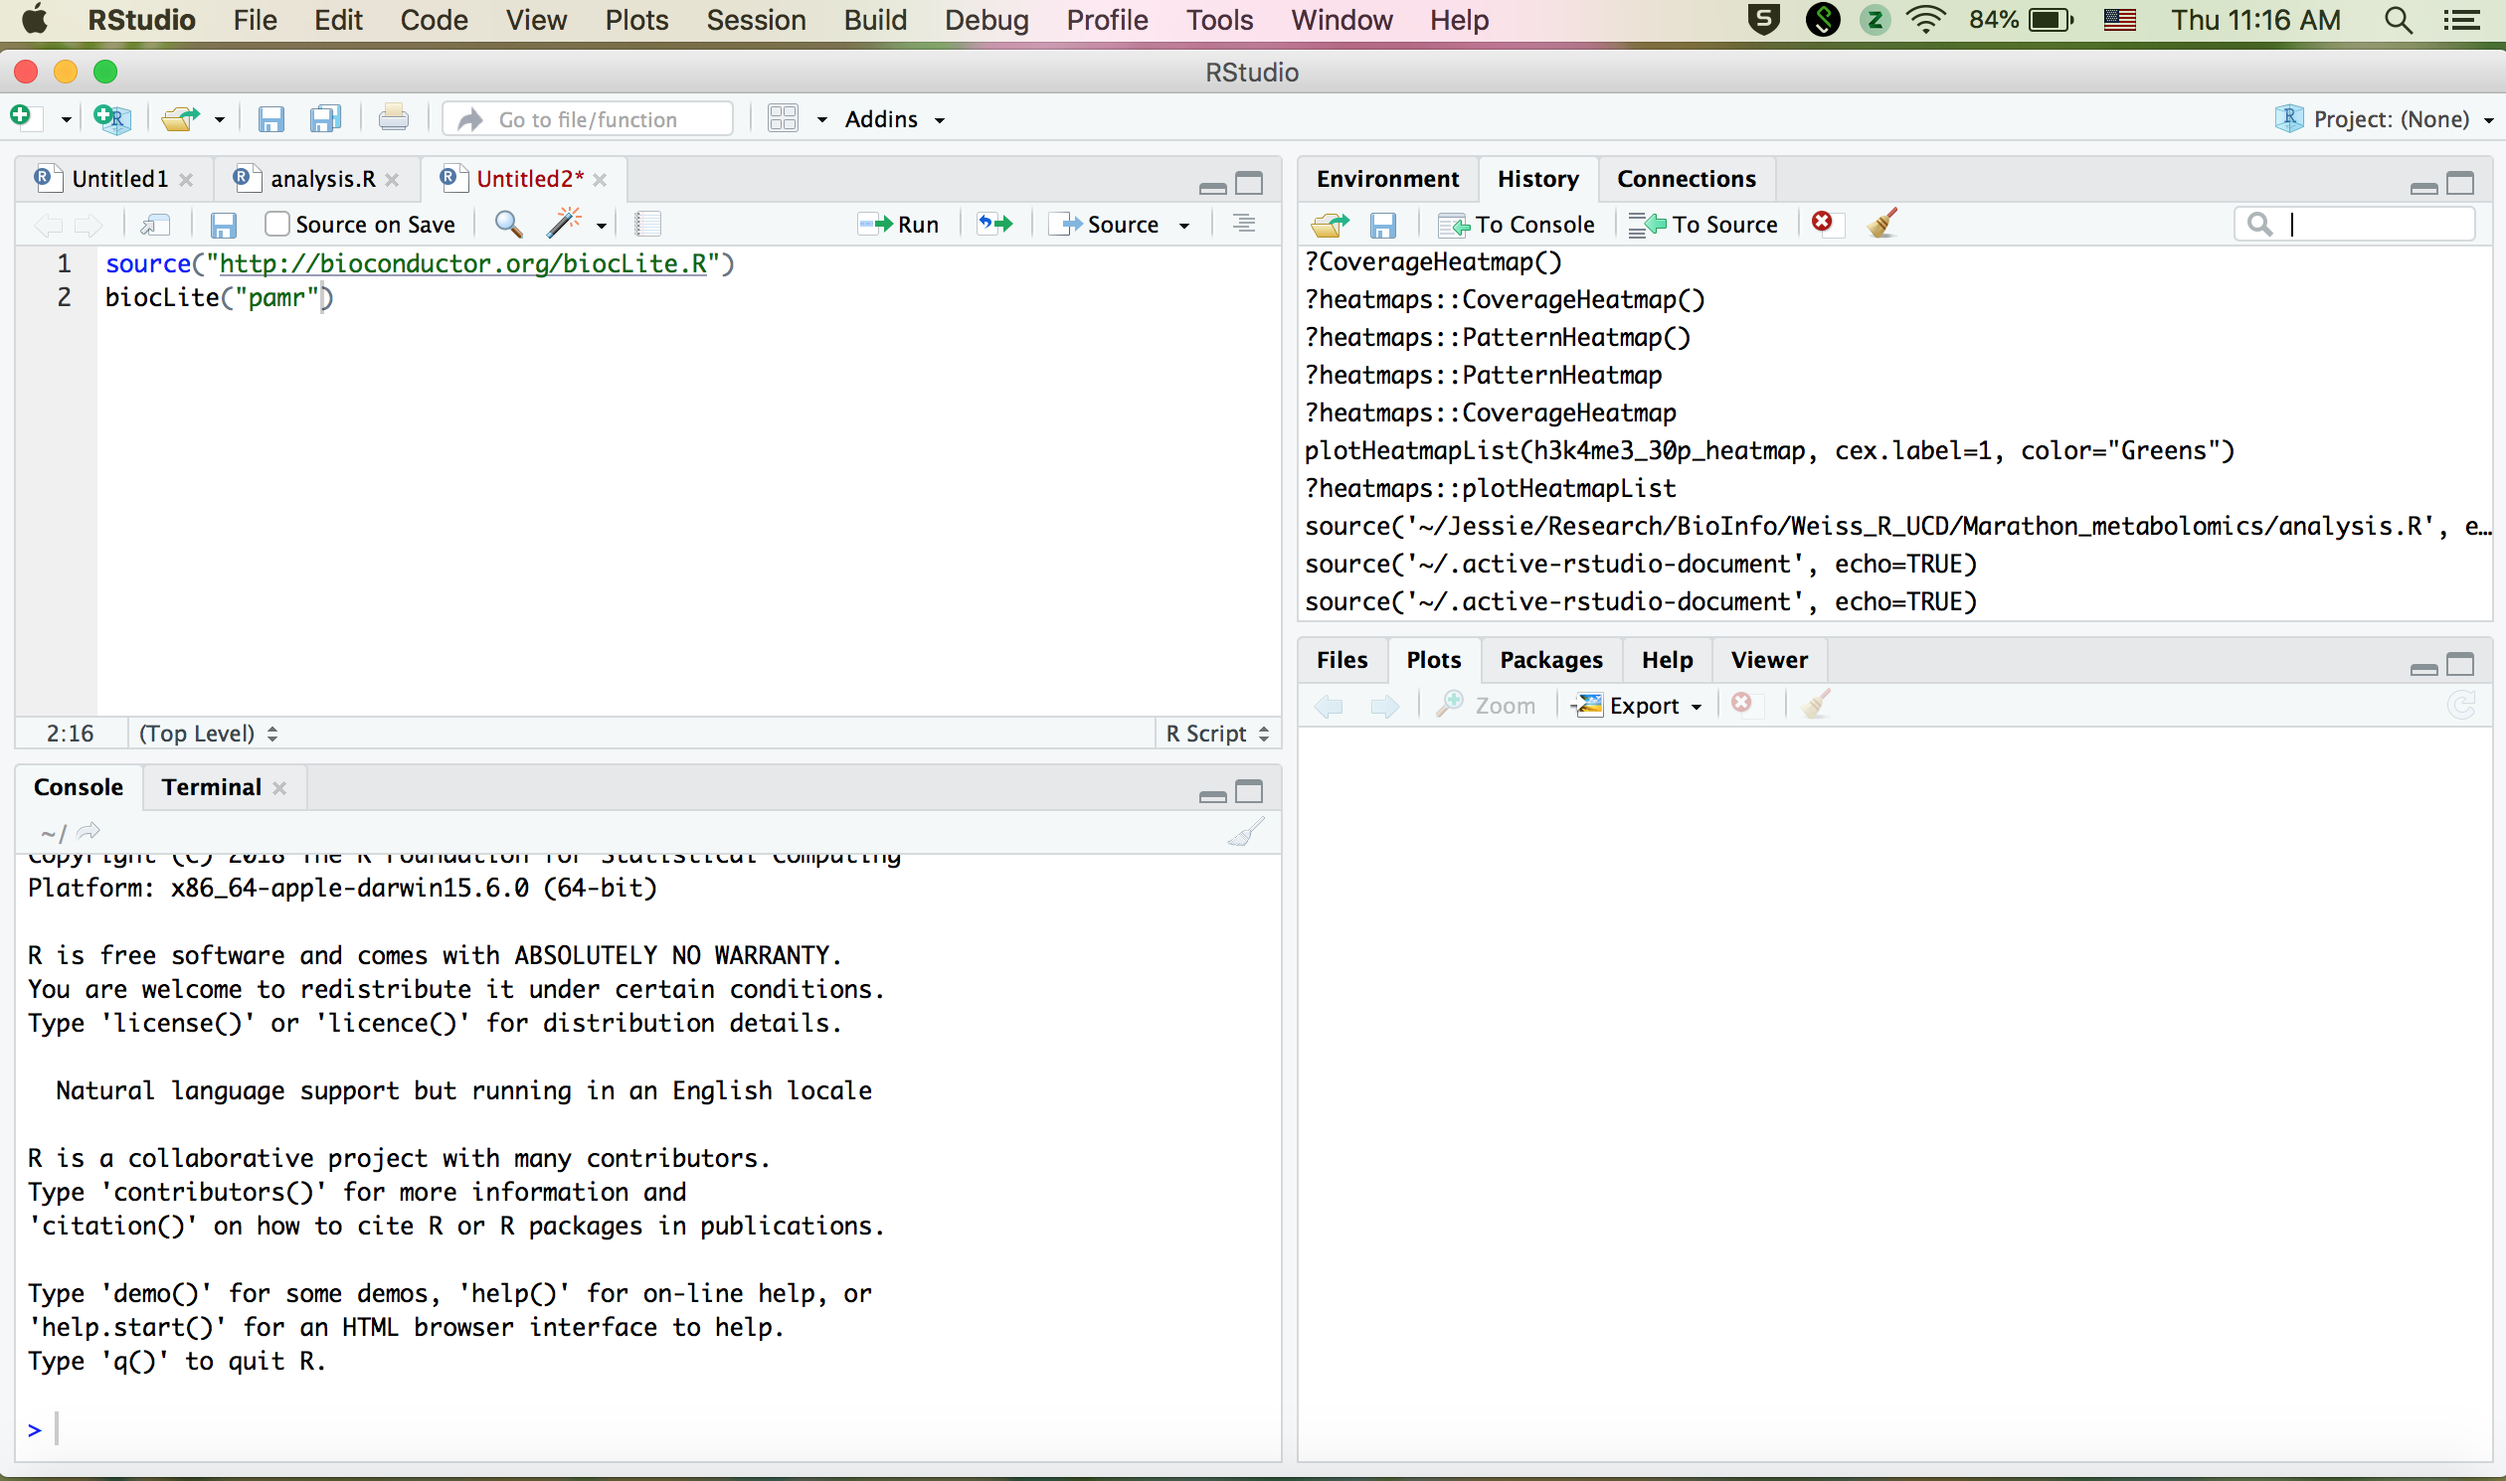
Task: Clear console with the broom icon
Action: click(1245, 831)
